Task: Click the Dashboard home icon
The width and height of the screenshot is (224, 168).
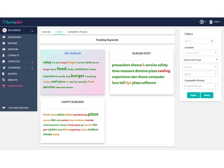Action: coord(4,37)
